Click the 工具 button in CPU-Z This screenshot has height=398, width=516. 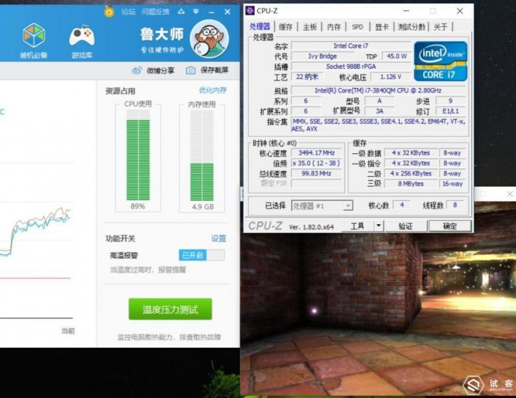pos(357,226)
